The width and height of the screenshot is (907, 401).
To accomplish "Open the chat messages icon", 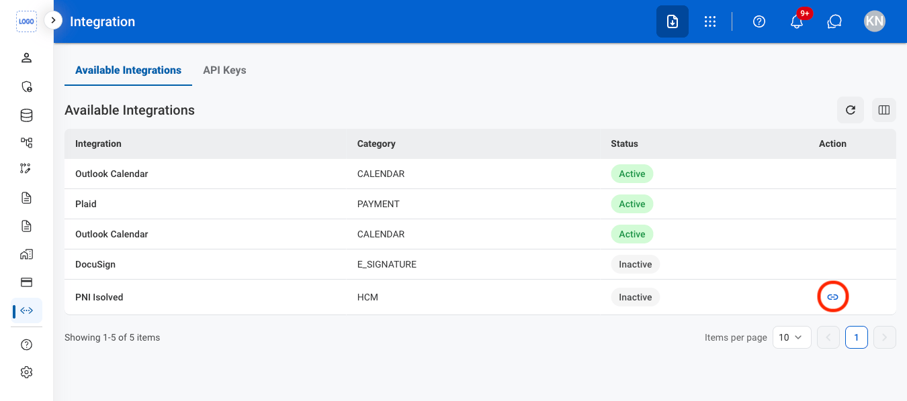I will 834,21.
